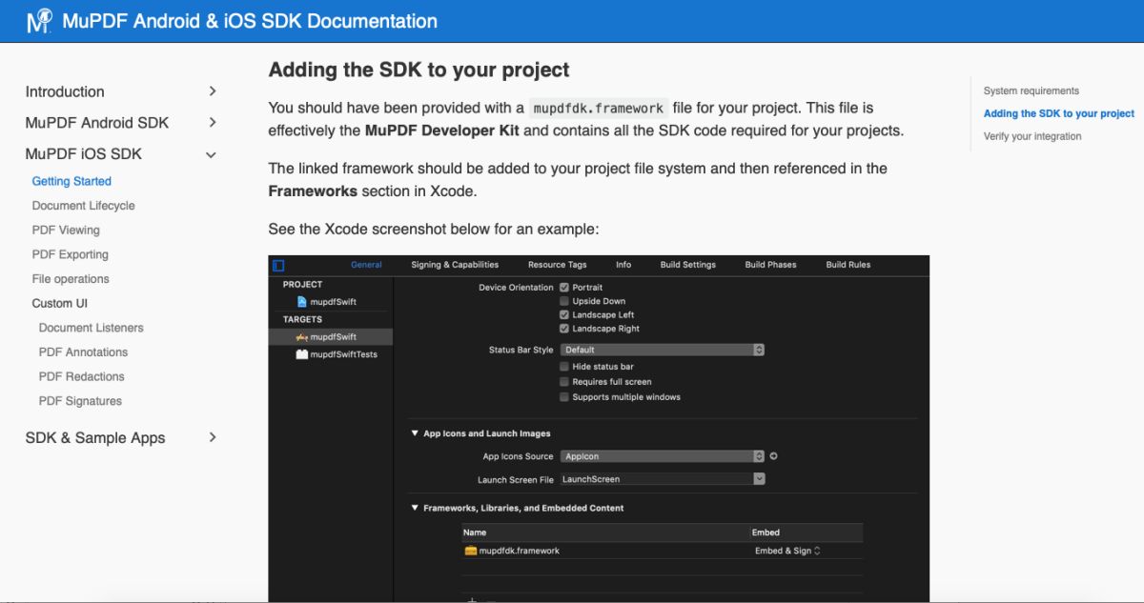
Task: Jump to Adding the SDK to your project
Action: pyautogui.click(x=1059, y=113)
